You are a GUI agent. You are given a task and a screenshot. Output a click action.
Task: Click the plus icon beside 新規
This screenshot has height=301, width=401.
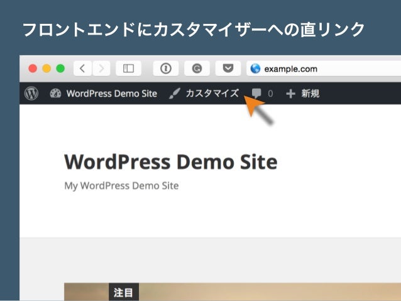pyautogui.click(x=290, y=94)
